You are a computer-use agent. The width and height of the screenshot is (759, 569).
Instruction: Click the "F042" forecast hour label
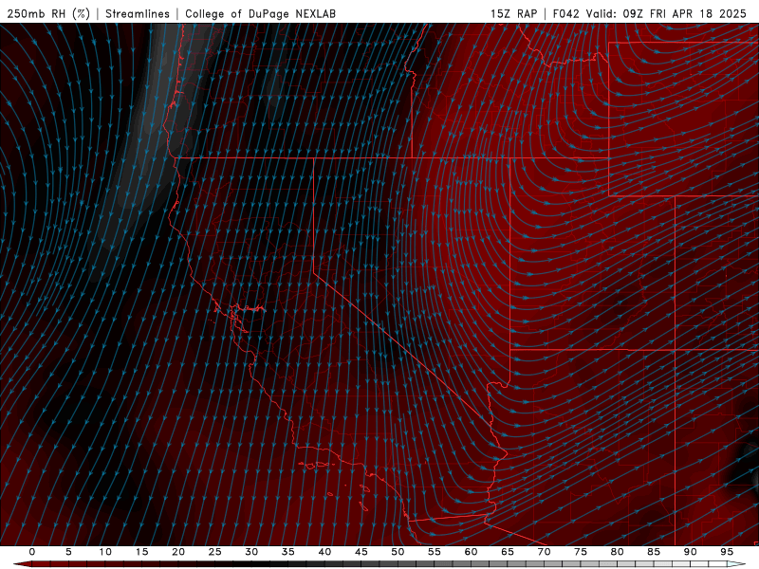[565, 13]
